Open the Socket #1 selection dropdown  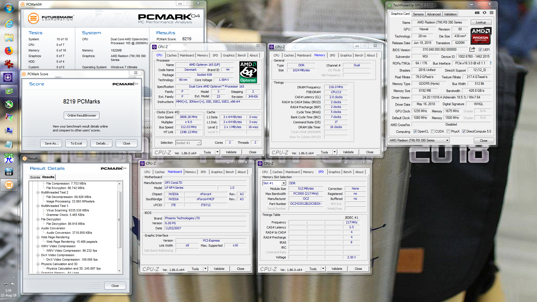[188, 143]
